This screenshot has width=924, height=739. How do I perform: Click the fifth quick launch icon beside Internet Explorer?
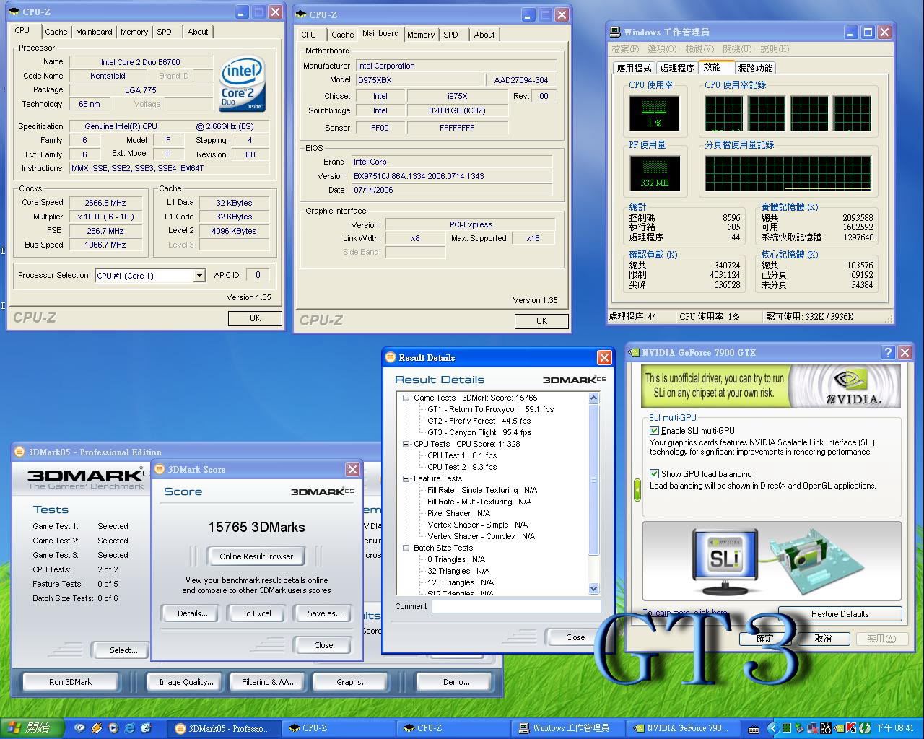146,727
